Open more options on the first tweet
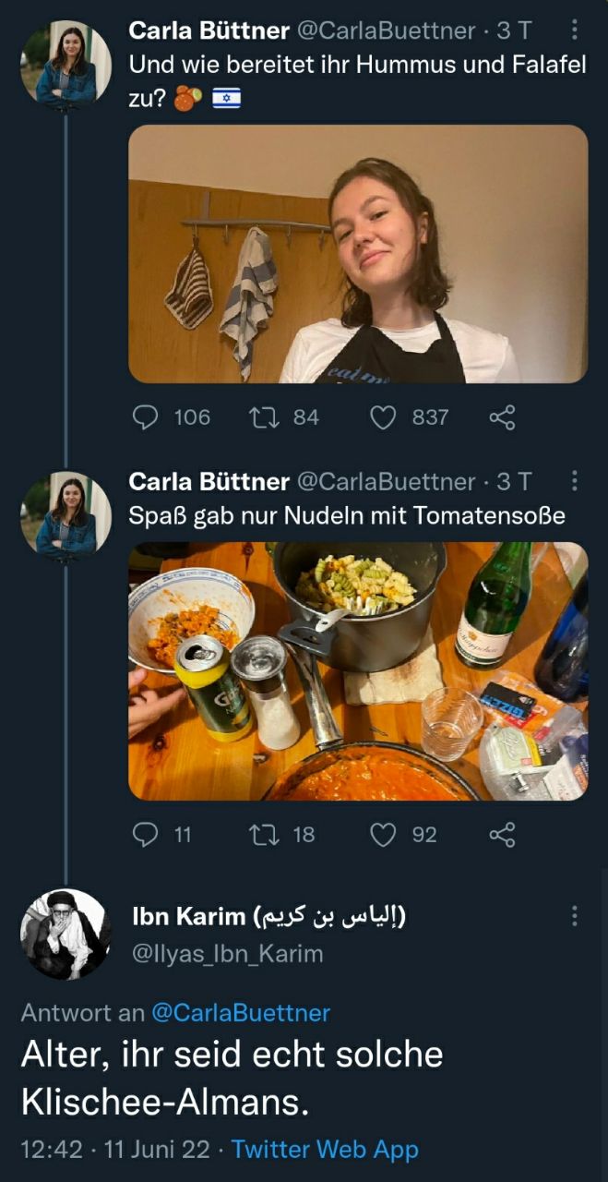This screenshot has height=1182, width=608. pos(575,30)
